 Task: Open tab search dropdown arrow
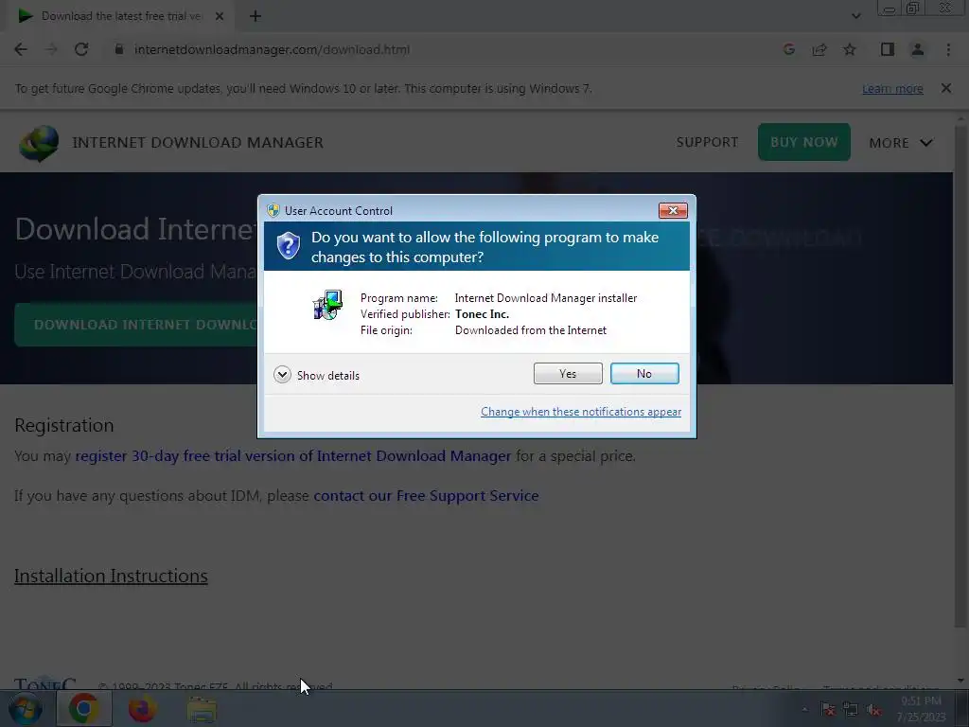tap(855, 16)
